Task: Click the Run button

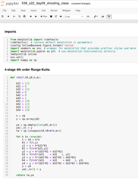Action: pyautogui.click(x=44, y=17)
